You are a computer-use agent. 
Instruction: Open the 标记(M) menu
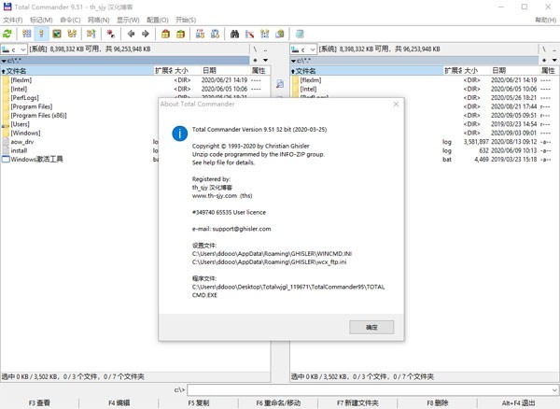[41, 20]
